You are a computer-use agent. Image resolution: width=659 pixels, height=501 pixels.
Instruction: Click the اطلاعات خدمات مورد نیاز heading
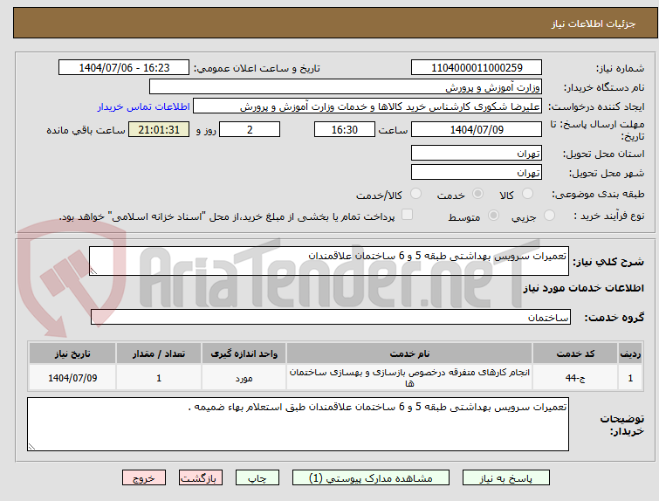click(583, 288)
